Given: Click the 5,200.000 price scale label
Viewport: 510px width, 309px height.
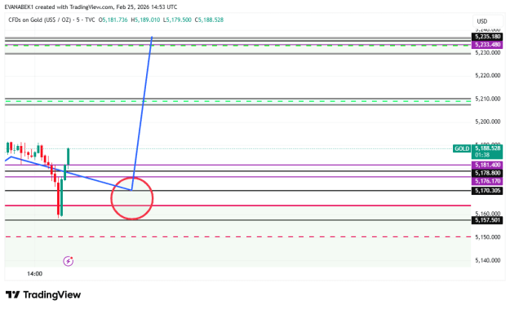Looking at the screenshot, I should click(487, 121).
